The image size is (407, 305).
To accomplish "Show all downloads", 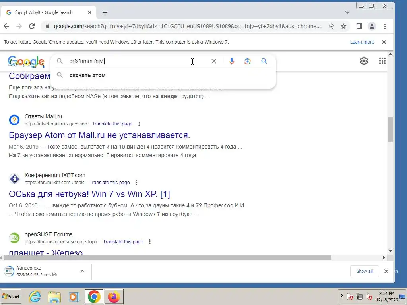I will [364, 271].
